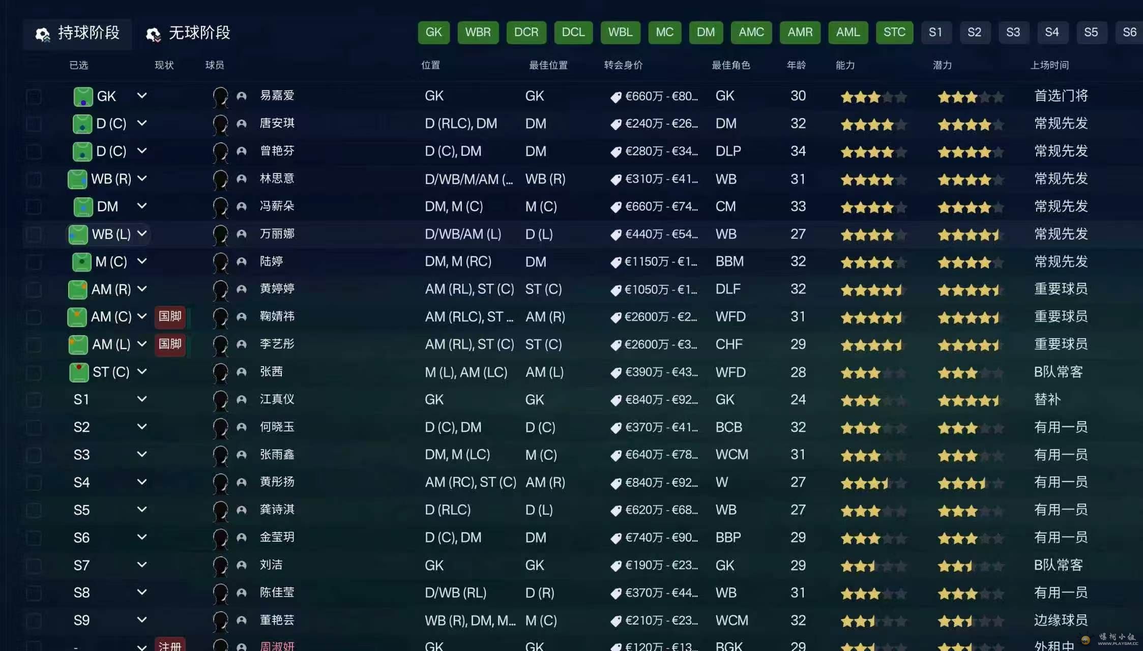Click the green STC position button
This screenshot has width=1143, height=651.
pyautogui.click(x=894, y=33)
